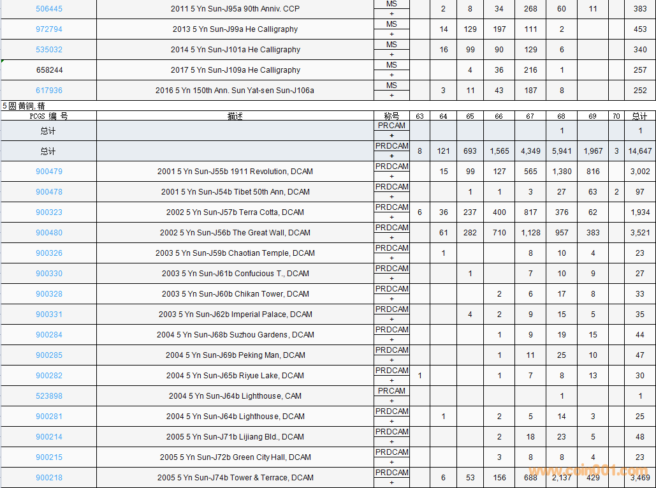Open 900218 Tower & Terrace link

(x=49, y=478)
